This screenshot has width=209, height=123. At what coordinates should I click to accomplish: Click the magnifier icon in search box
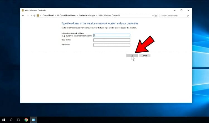pos(188,16)
